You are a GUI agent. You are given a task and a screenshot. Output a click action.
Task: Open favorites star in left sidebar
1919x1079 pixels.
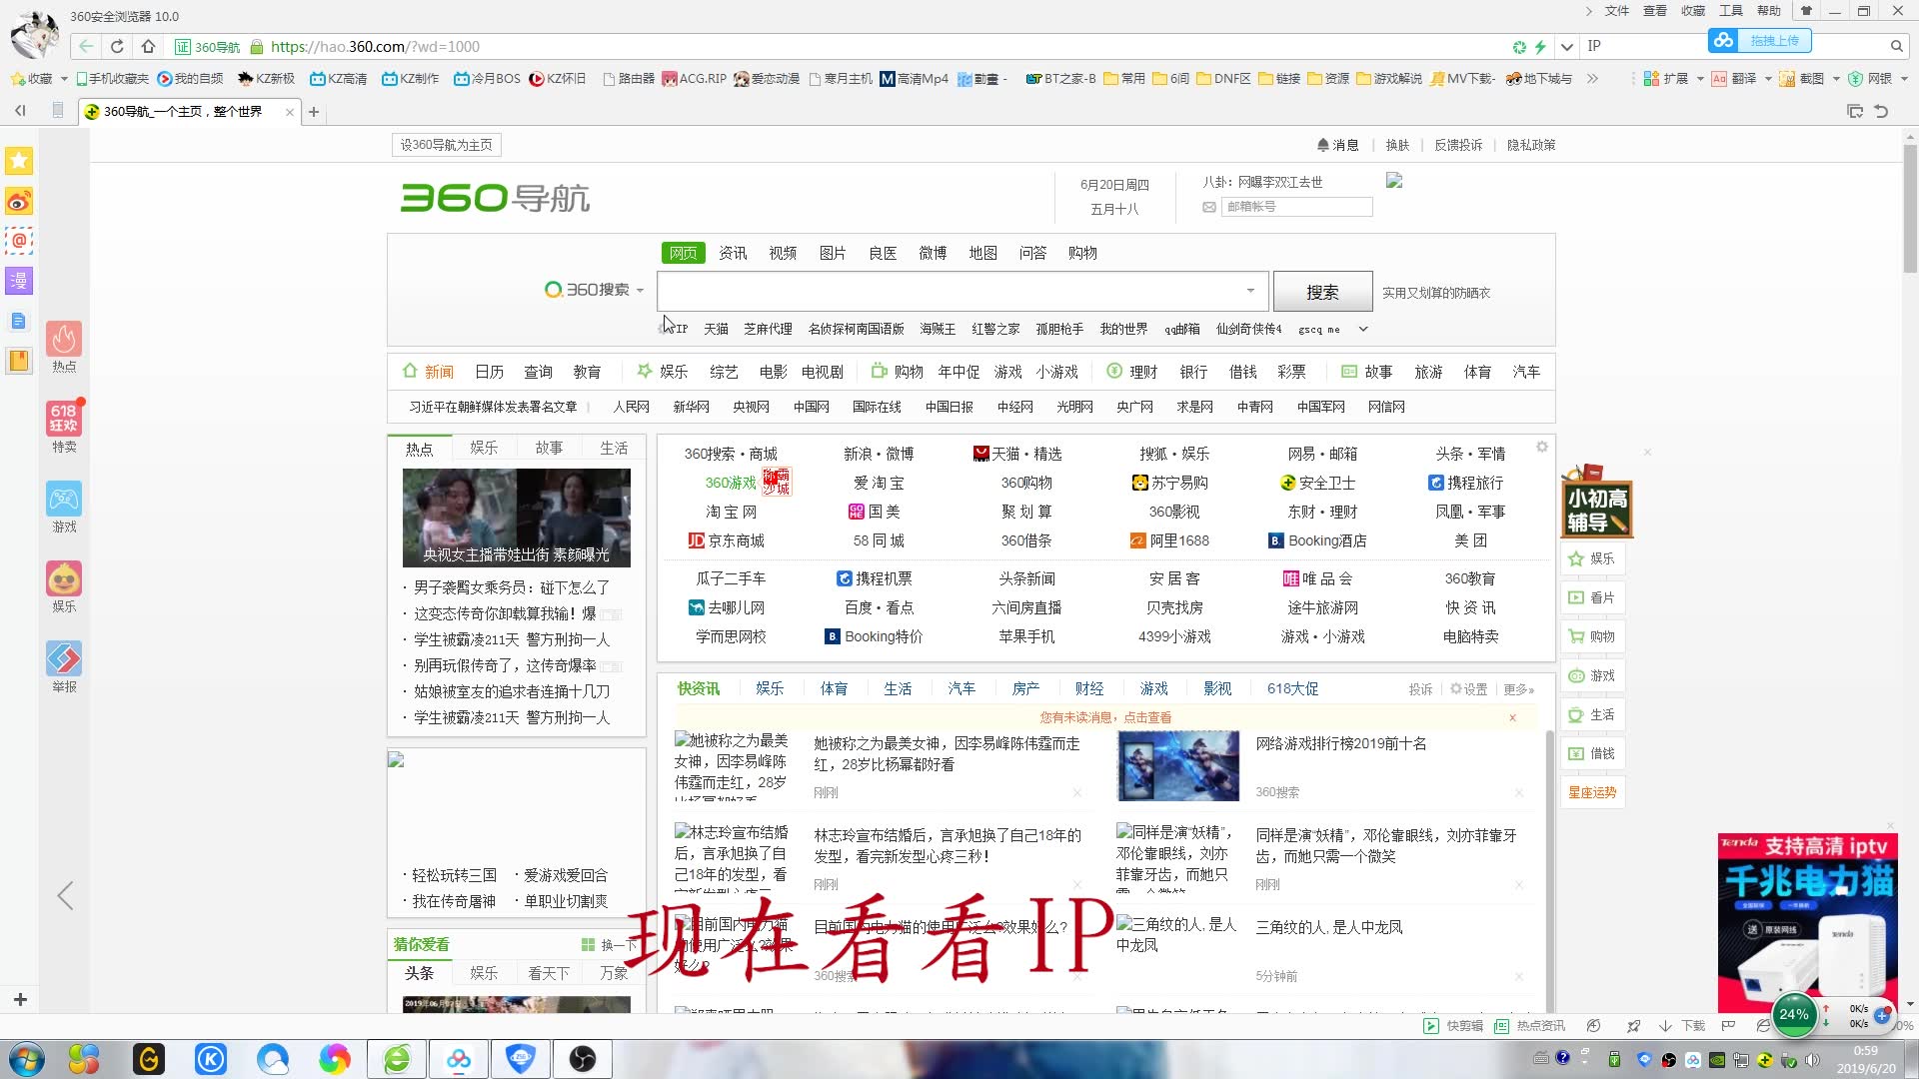tap(19, 161)
